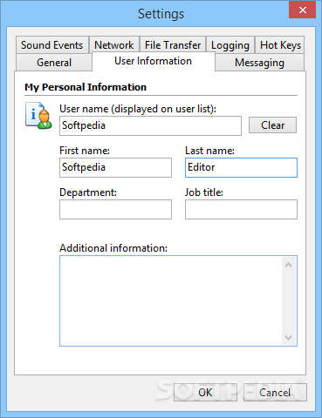The height and width of the screenshot is (418, 322).
Task: Confirm settings with the OK button
Action: point(205,393)
